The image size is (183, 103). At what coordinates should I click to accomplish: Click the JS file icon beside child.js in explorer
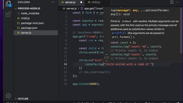[18, 18]
